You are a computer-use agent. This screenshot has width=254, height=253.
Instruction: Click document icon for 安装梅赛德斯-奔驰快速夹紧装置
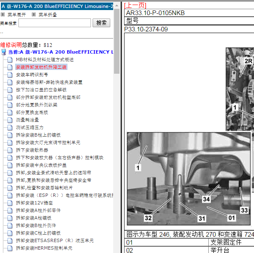(10, 83)
